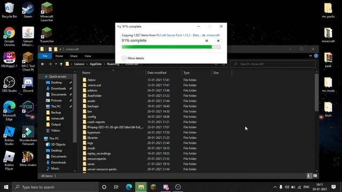Open the MCC Tool Chest PE shortcut
342x192 pixels.
[28, 61]
